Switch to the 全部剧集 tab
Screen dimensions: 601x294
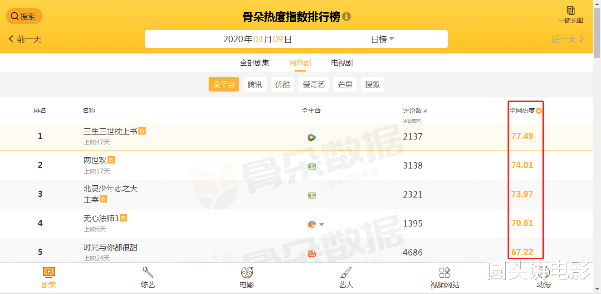click(254, 63)
